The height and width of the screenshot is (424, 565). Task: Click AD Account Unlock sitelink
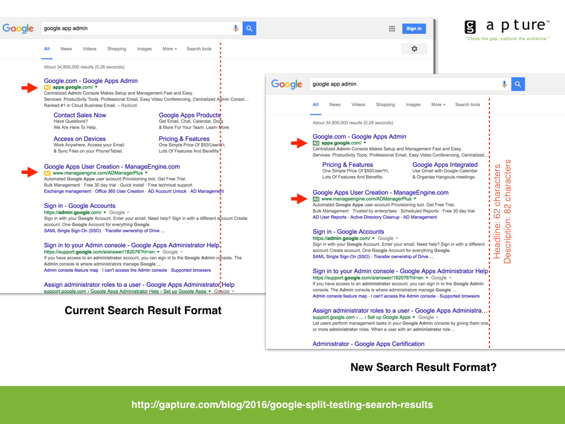[167, 191]
